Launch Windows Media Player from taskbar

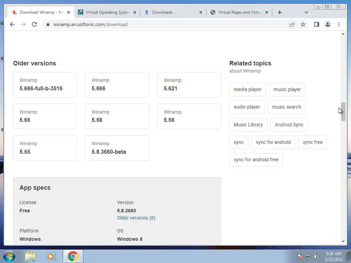(x=51, y=256)
